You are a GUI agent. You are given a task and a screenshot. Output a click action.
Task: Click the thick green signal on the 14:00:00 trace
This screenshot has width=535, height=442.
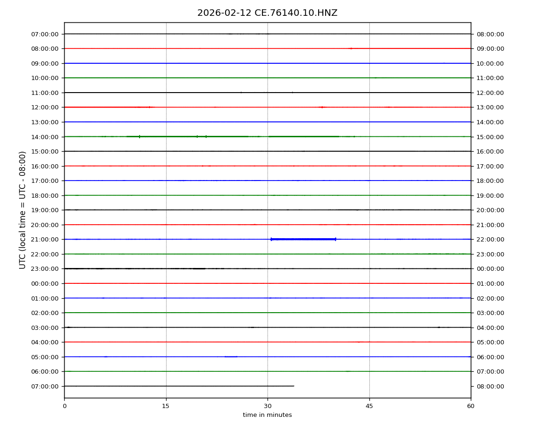(x=186, y=136)
